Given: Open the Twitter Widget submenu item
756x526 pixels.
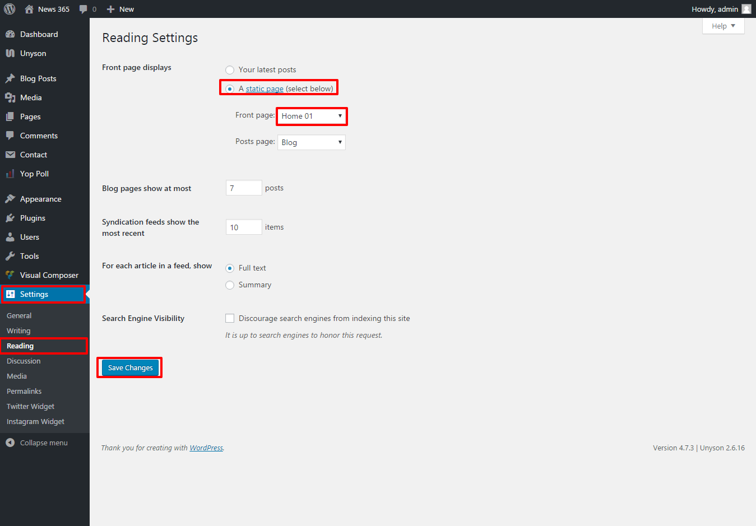Looking at the screenshot, I should 31,407.
